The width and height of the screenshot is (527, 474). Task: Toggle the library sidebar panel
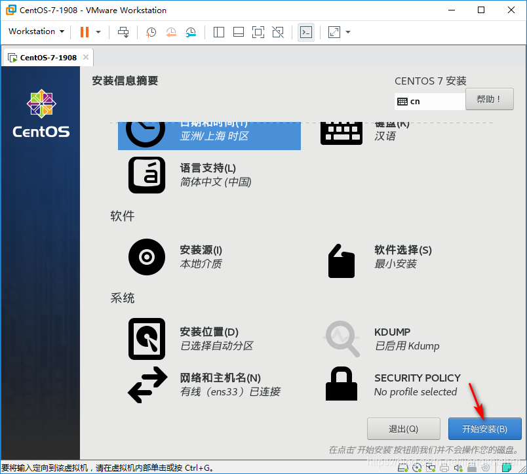(x=219, y=31)
